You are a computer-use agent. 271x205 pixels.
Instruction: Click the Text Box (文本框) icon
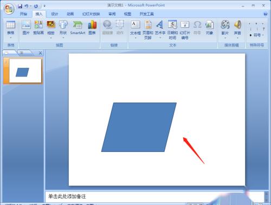click(135, 25)
